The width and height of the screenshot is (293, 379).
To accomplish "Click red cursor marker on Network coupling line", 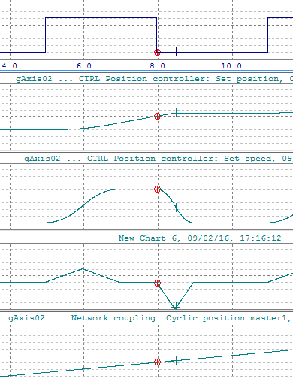I will 157,362.
